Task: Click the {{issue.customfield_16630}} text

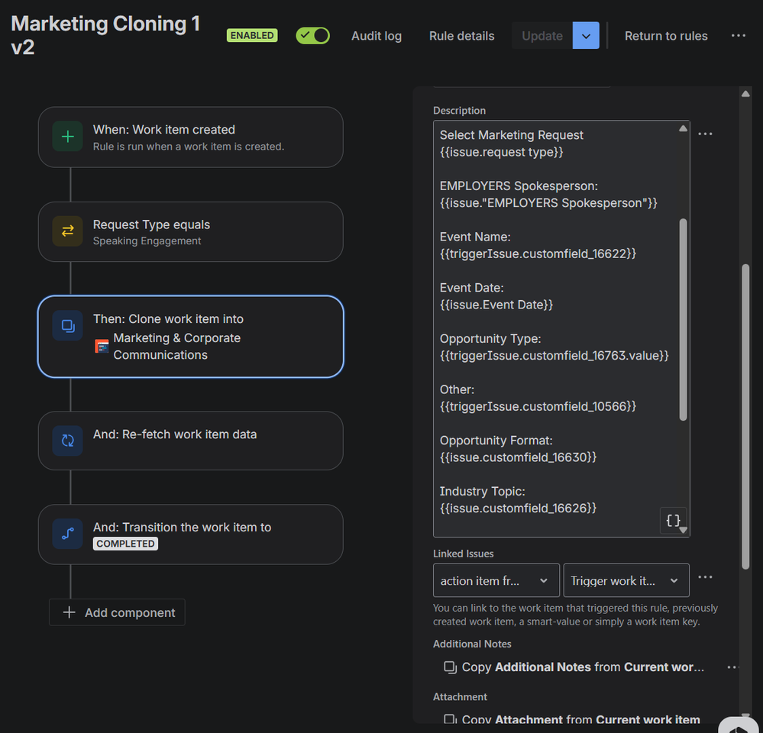Action: pyautogui.click(x=518, y=457)
